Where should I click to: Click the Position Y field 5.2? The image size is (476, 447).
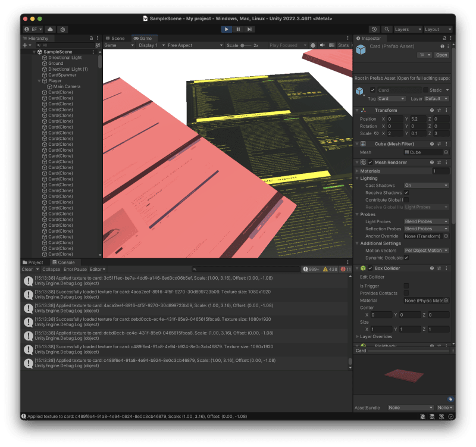tap(418, 119)
